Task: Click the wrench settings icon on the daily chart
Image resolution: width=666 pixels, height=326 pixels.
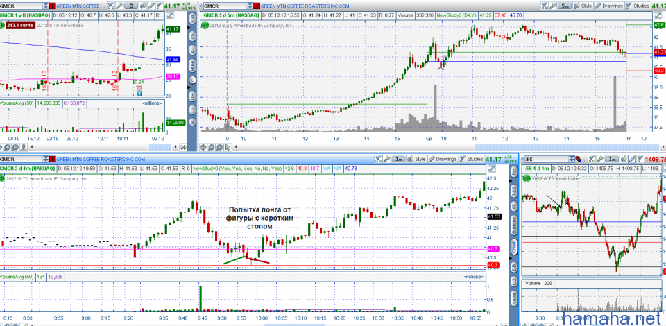Action: pos(119,6)
